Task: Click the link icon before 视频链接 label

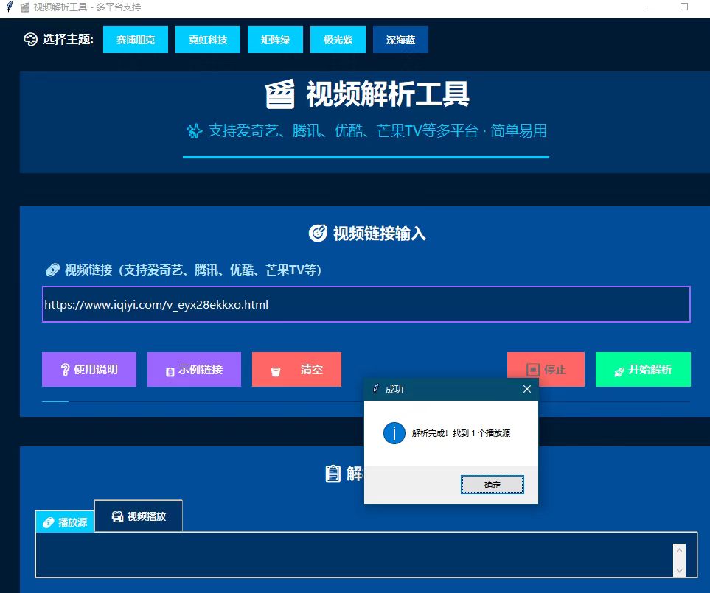Action: pyautogui.click(x=52, y=270)
